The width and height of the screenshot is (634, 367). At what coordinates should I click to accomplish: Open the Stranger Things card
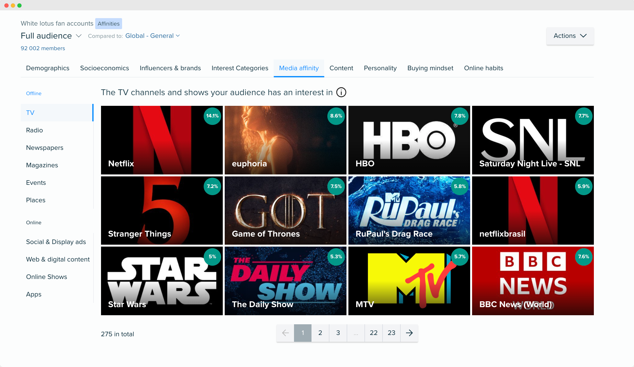click(162, 210)
